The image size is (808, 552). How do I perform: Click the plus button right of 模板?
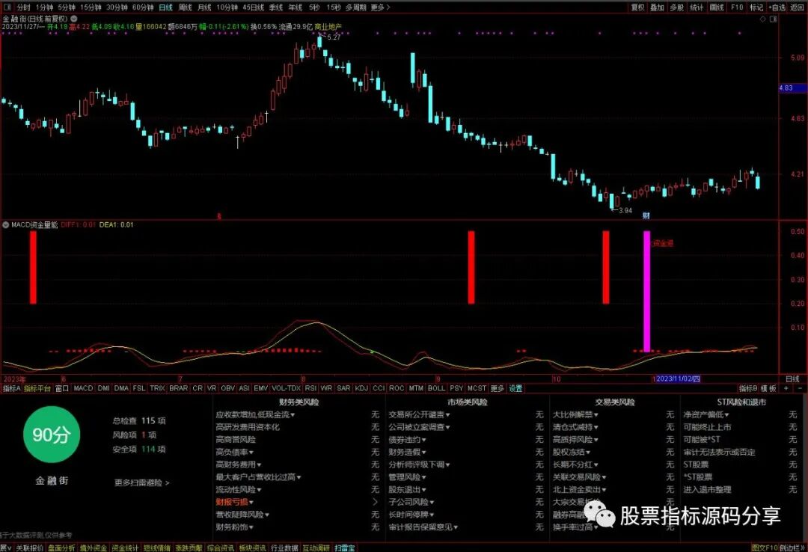coord(787,388)
